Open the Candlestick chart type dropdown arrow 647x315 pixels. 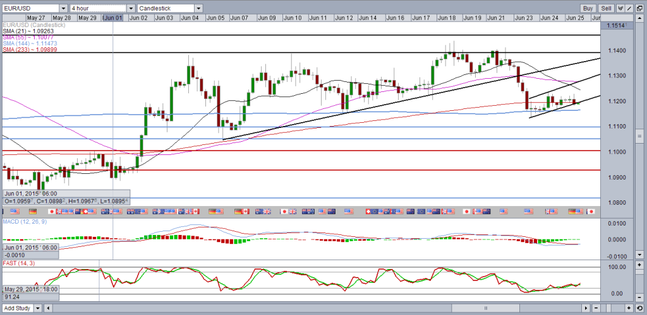click(198, 8)
